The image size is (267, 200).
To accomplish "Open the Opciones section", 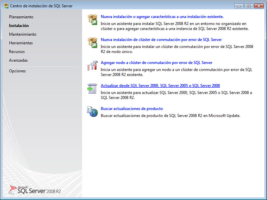I will click(x=17, y=71).
